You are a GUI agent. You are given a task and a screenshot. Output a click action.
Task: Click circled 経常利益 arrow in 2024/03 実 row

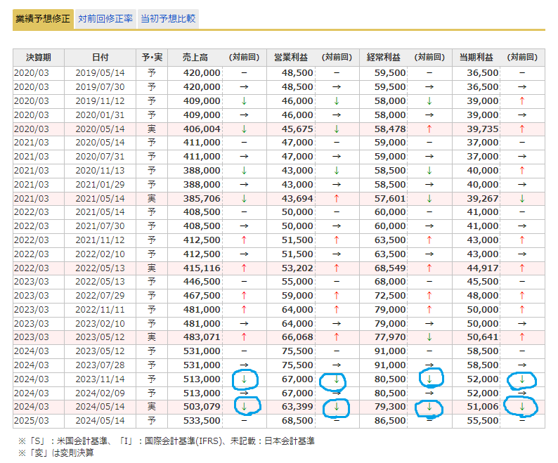coord(429,407)
